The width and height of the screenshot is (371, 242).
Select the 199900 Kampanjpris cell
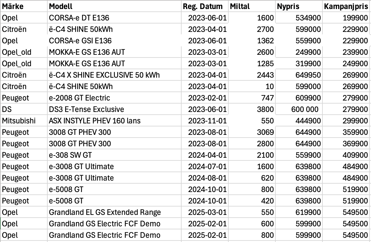click(346, 18)
